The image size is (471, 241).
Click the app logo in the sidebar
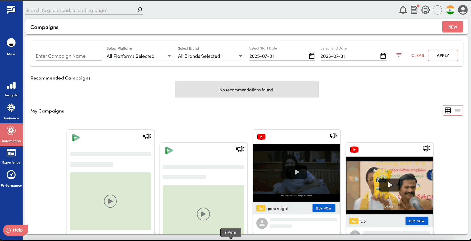tap(11, 10)
